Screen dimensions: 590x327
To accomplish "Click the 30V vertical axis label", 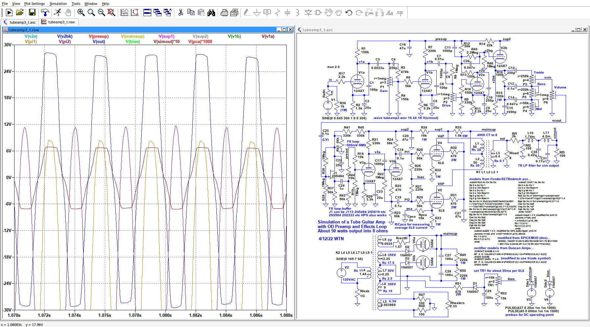I will pyautogui.click(x=8, y=45).
